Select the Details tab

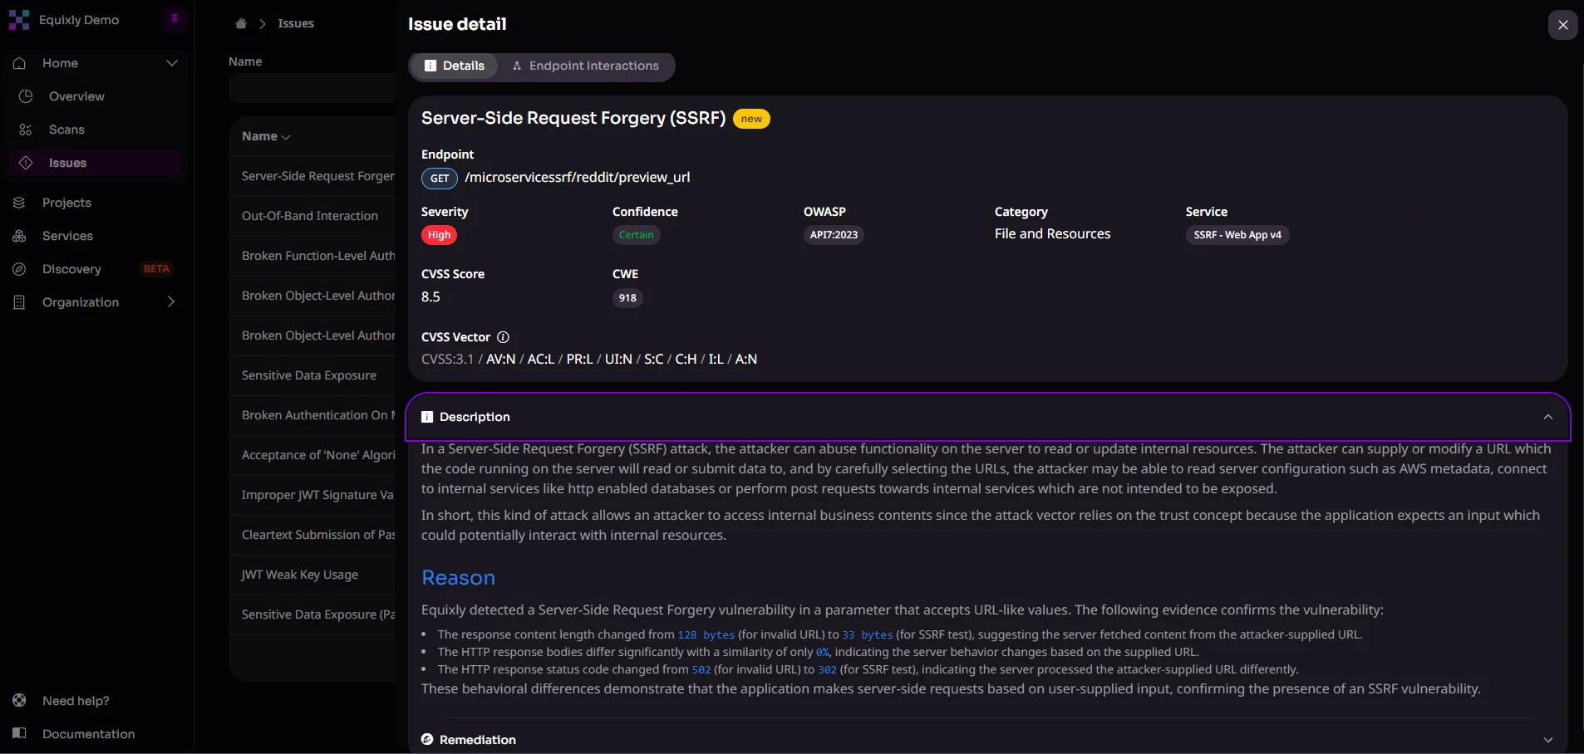[x=454, y=66]
